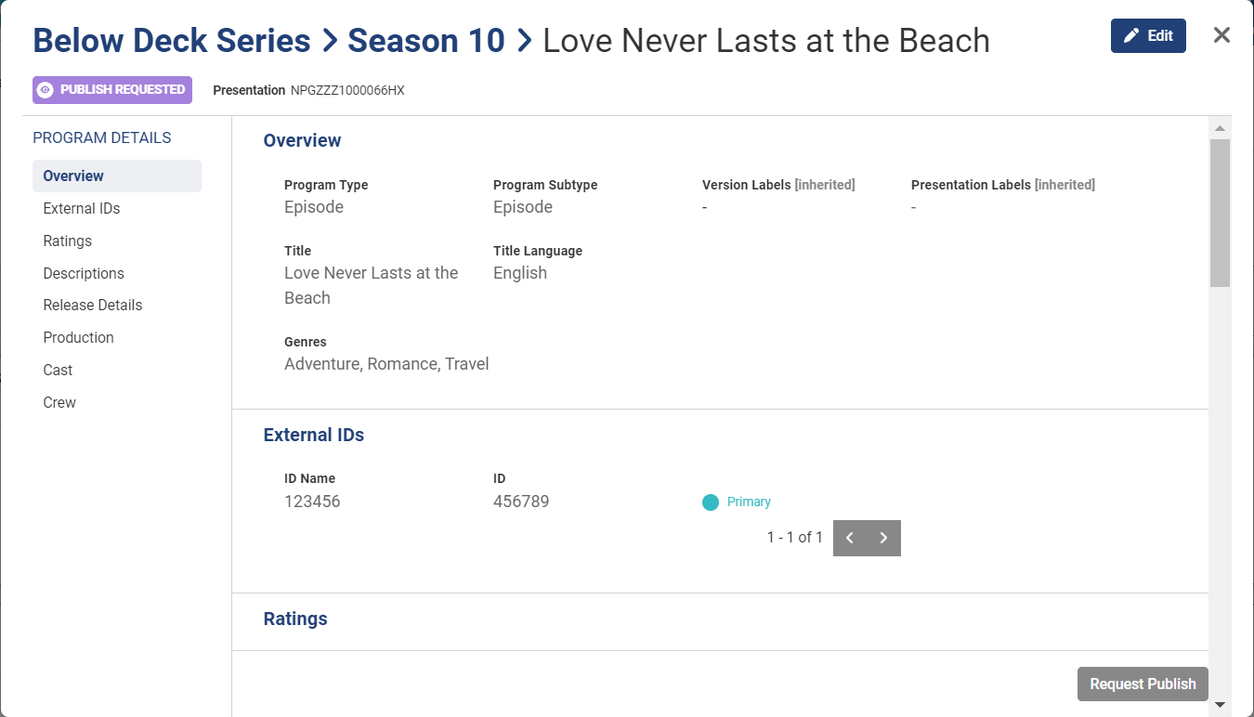View the Cast section
Screen dimensions: 1254x717
coord(58,371)
